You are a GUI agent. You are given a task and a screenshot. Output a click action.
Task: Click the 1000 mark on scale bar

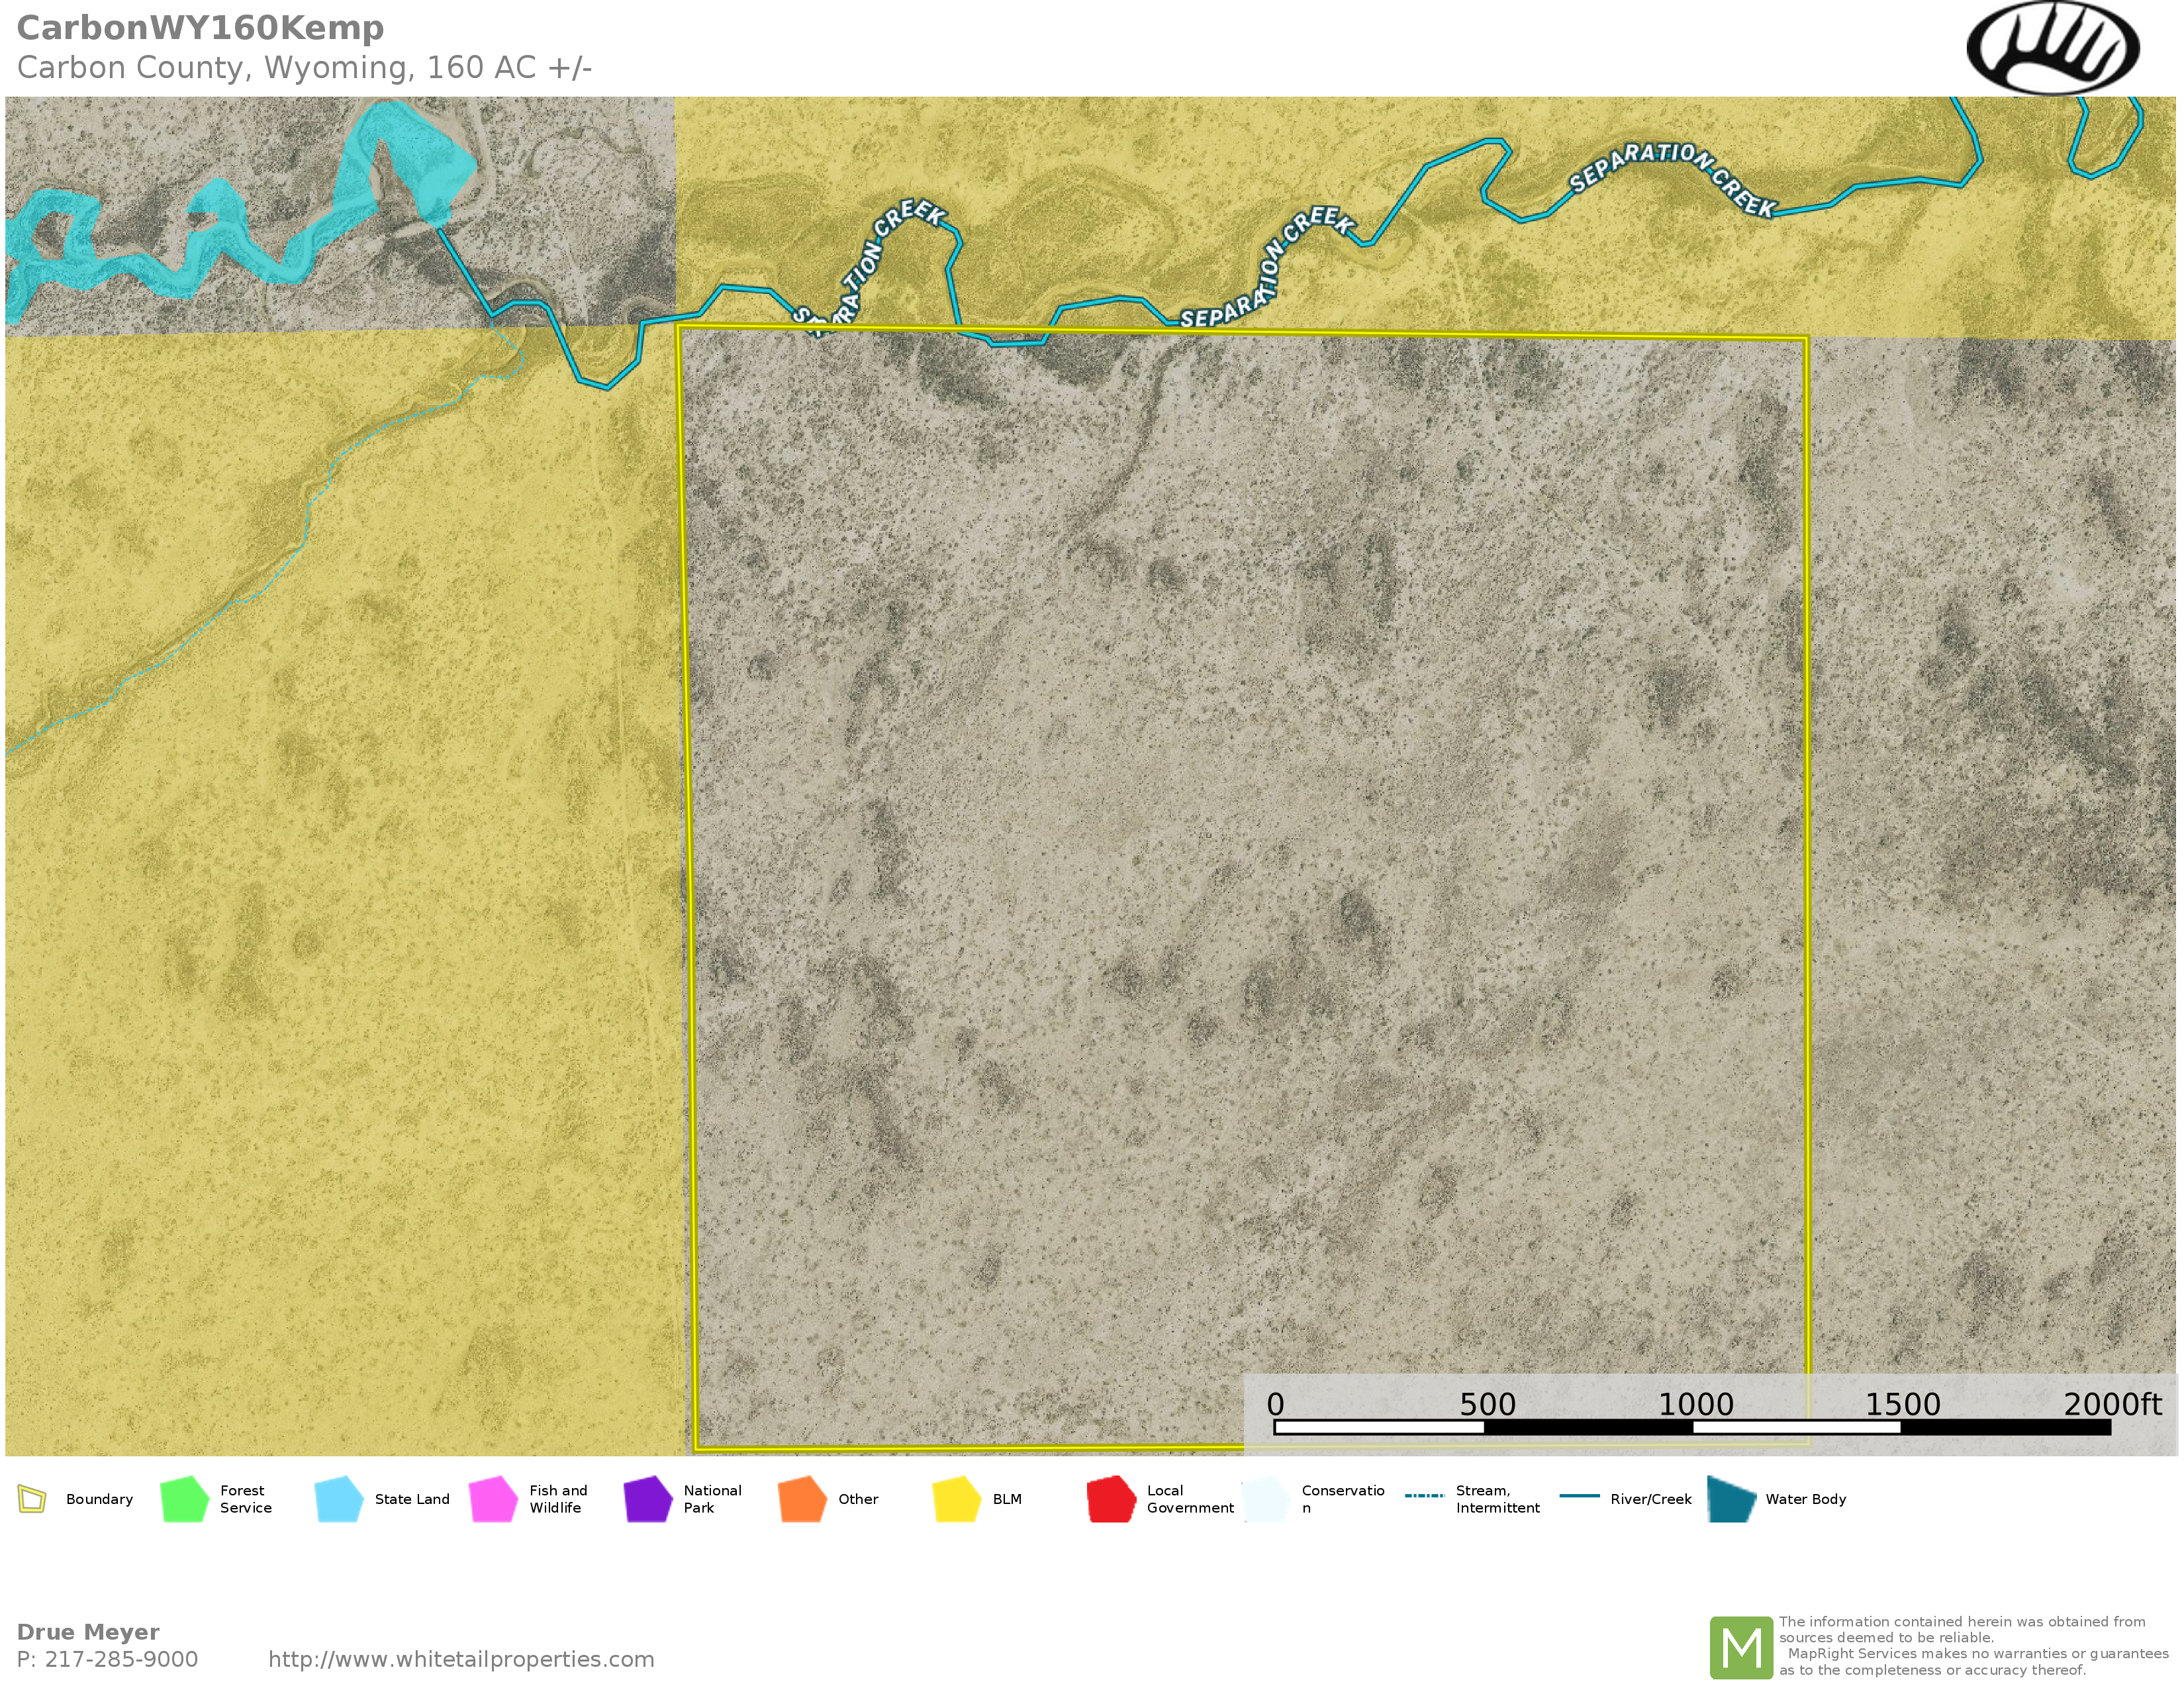click(1695, 1404)
